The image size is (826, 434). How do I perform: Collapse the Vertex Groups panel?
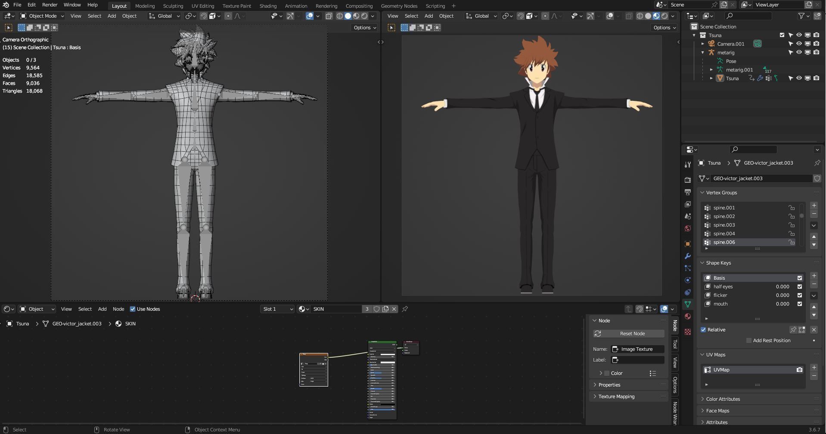721,193
